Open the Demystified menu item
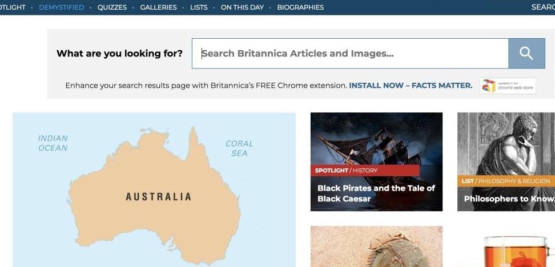This screenshot has height=267, width=555. (62, 7)
